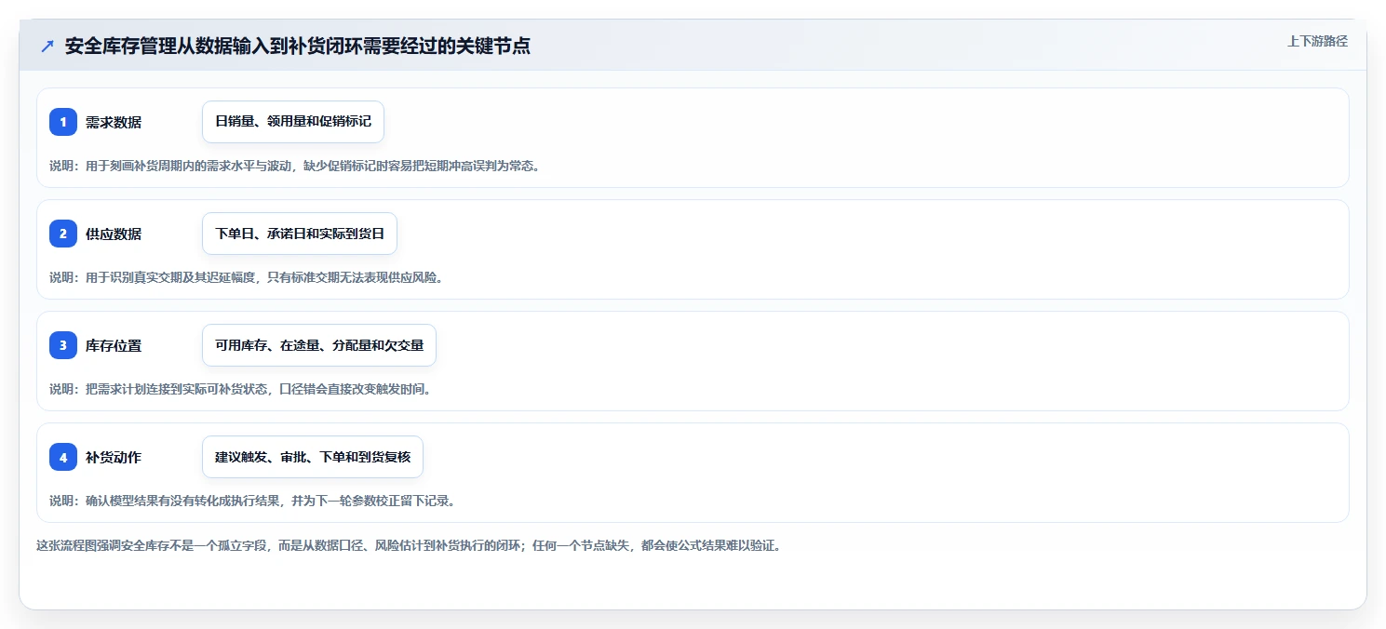
Task: Click the 库存位置 step label
Action: click(x=114, y=345)
